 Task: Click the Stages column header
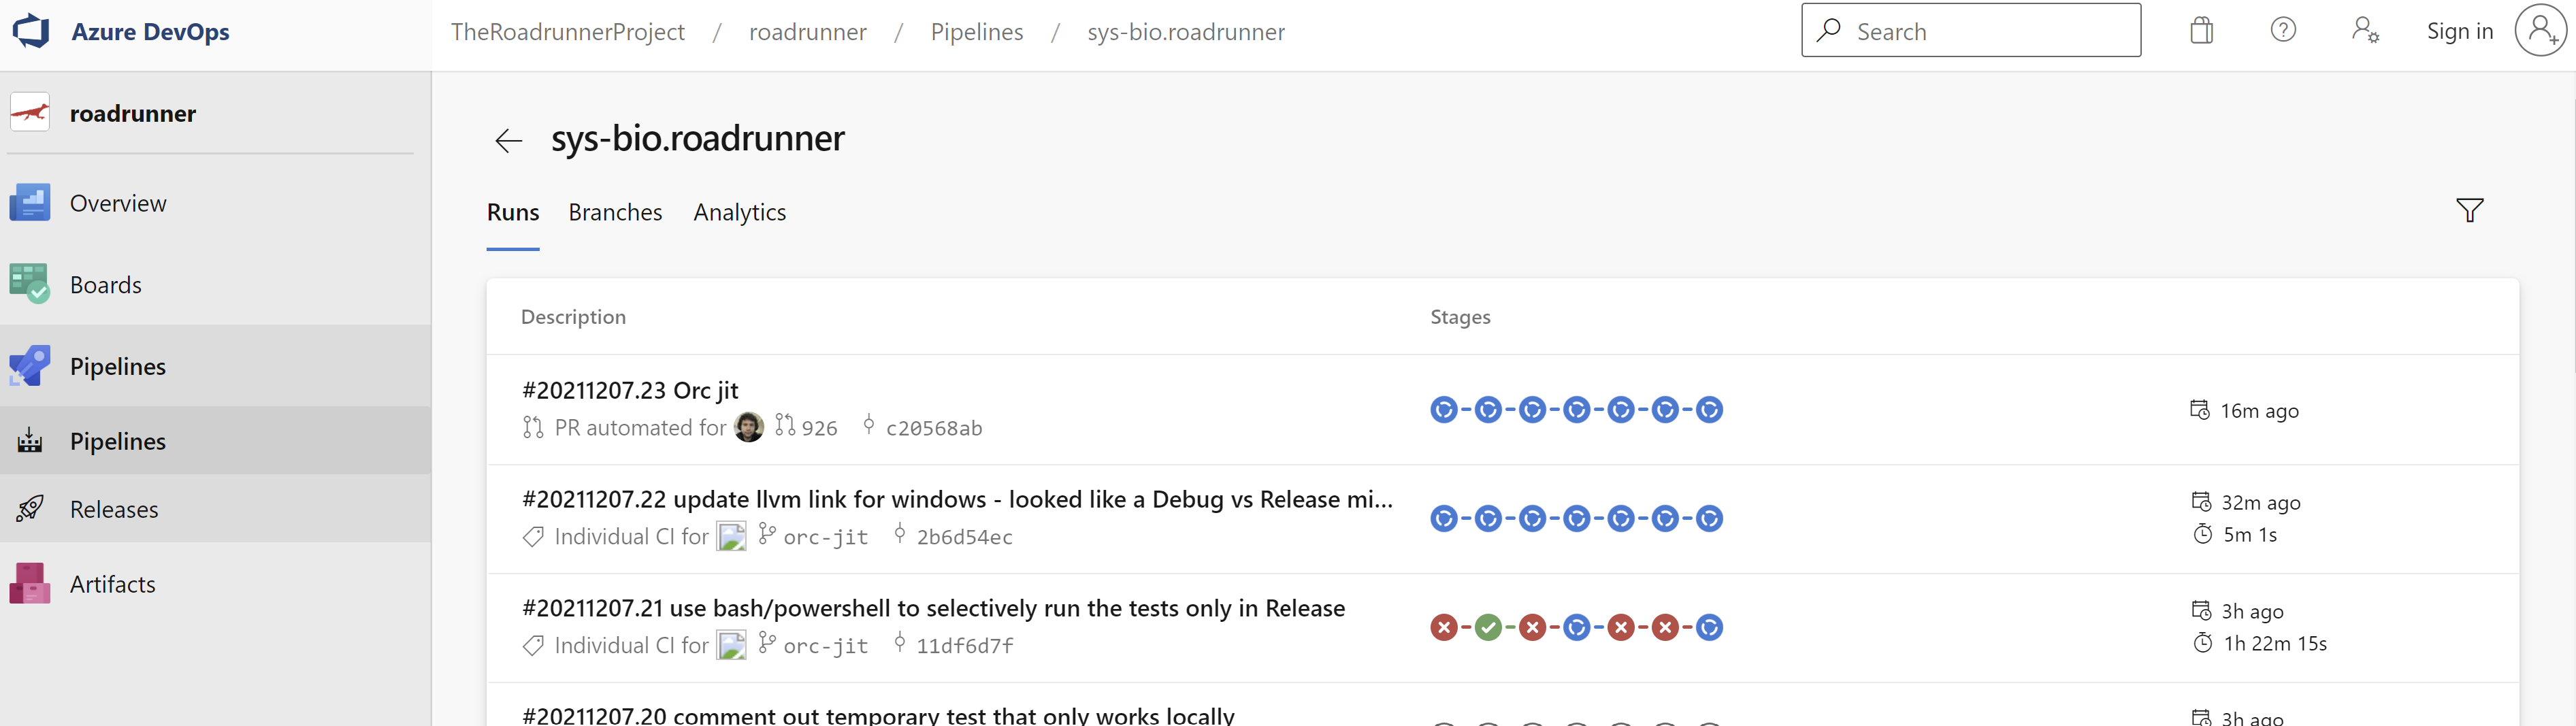click(1460, 317)
